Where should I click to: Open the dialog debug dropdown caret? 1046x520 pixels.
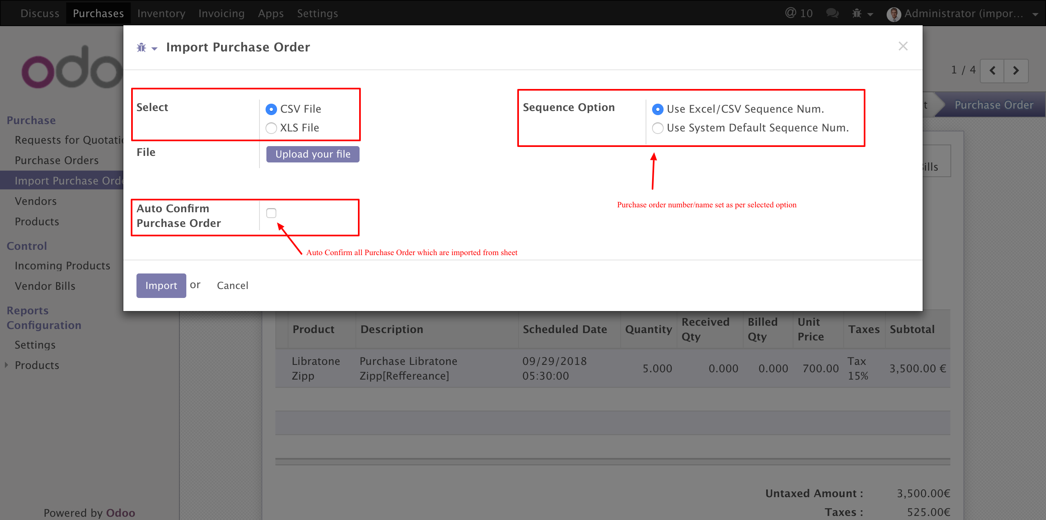154,49
